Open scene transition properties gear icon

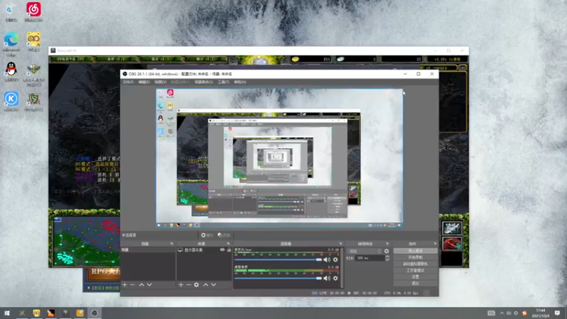point(386,251)
